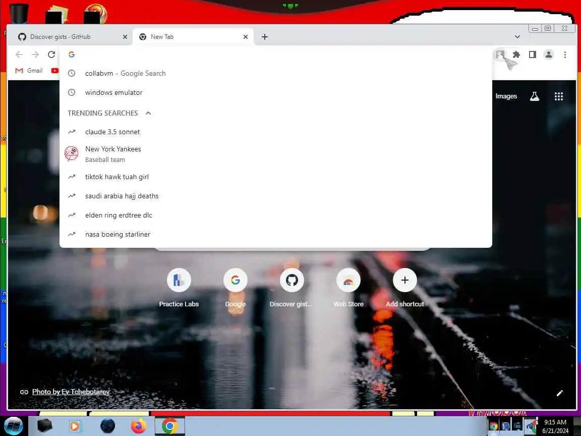Choose saudi arabia hajj deaths suggestion
581x436 pixels.
[x=276, y=196]
